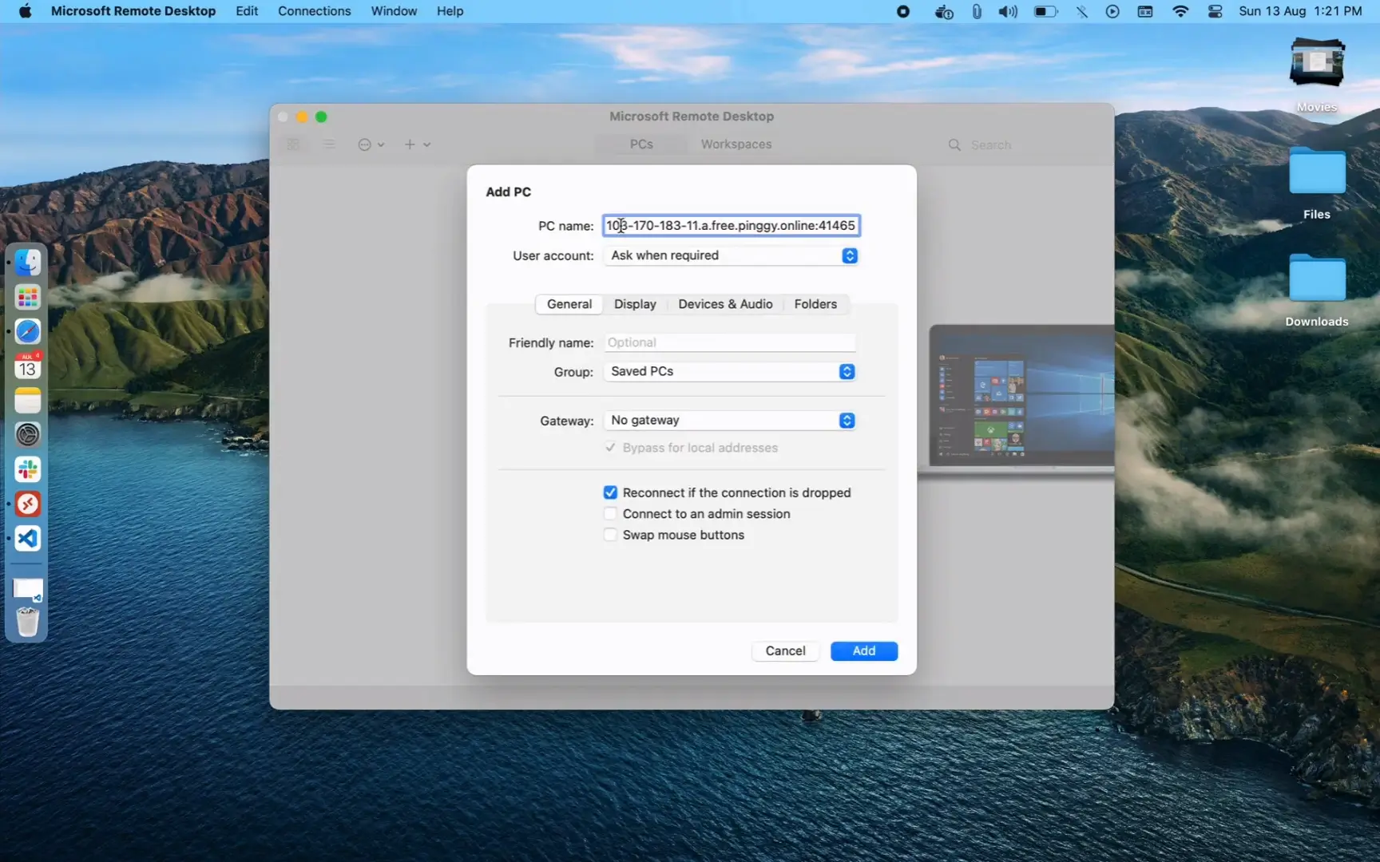1380x862 pixels.
Task: Launch Safari from the dock
Action: pos(27,331)
